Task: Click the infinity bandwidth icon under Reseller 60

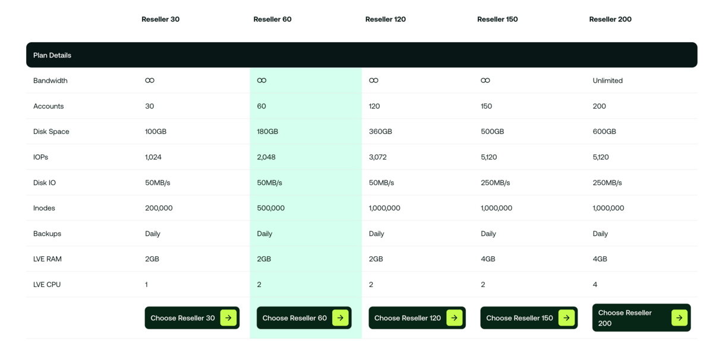Action: (261, 81)
